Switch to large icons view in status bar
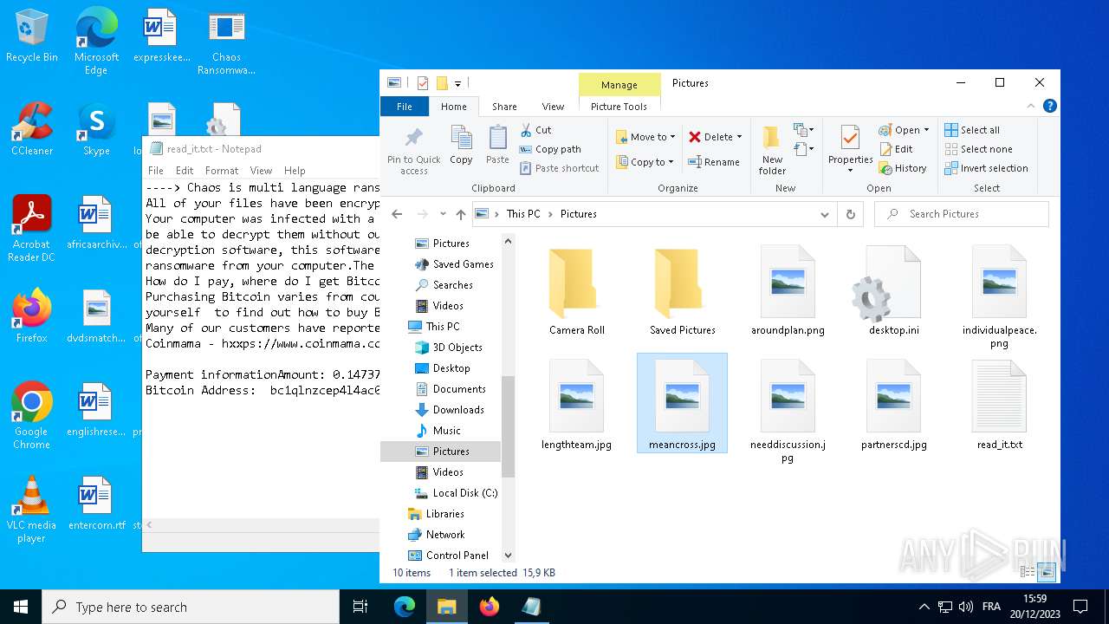Image resolution: width=1109 pixels, height=624 pixels. 1047,572
